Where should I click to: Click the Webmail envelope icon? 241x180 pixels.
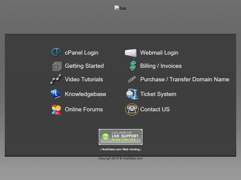(131, 53)
